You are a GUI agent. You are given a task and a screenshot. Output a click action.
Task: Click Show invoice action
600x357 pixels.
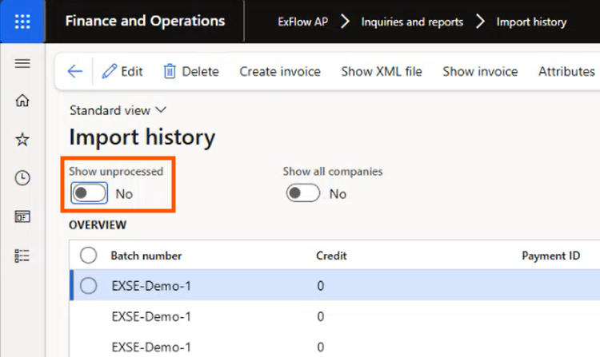480,71
